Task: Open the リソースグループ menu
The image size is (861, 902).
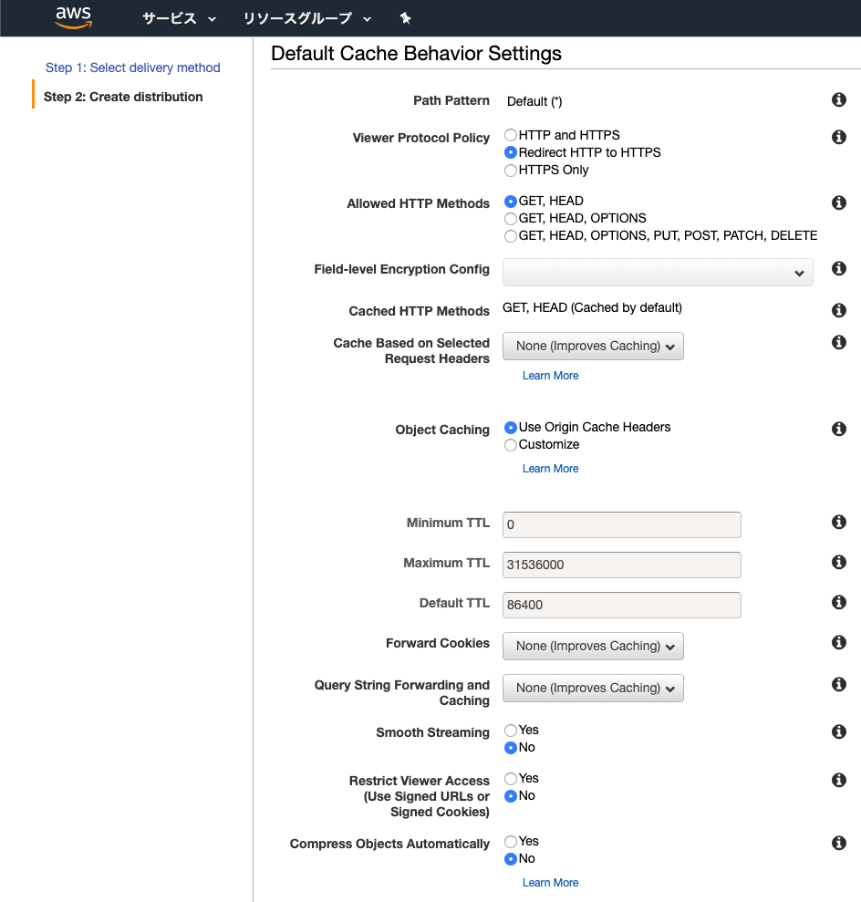Action: [307, 18]
